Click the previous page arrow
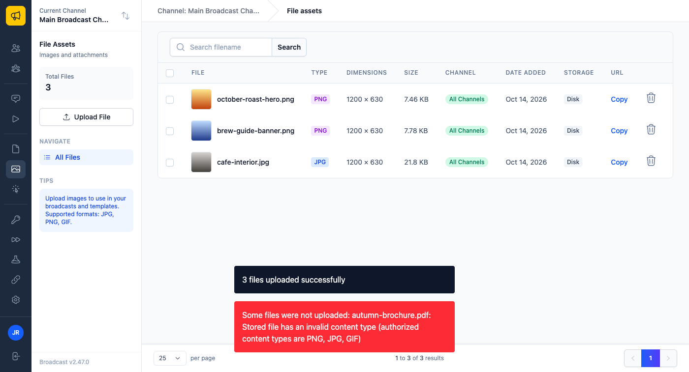The width and height of the screenshot is (689, 372). coord(633,358)
